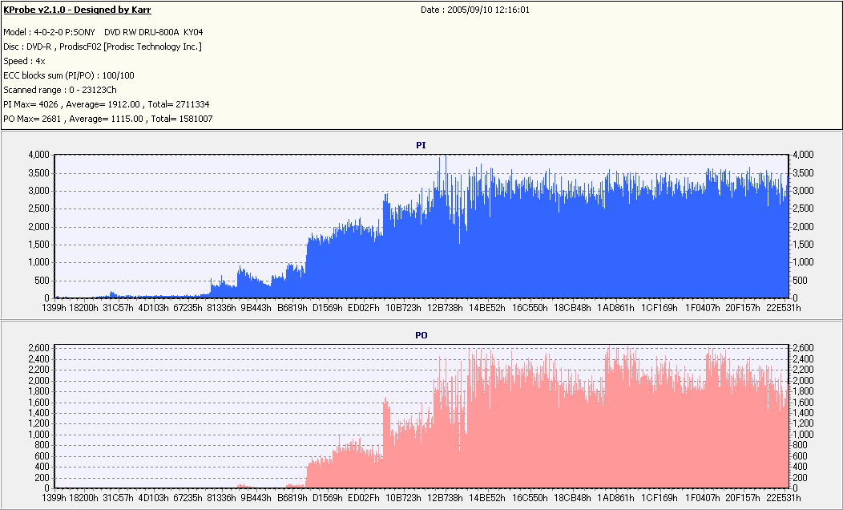Click the Scanned range : 0 - 23123Ch line
This screenshot has width=843, height=510.
59,90
